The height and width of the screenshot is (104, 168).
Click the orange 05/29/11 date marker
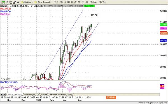pyautogui.click(x=111, y=98)
